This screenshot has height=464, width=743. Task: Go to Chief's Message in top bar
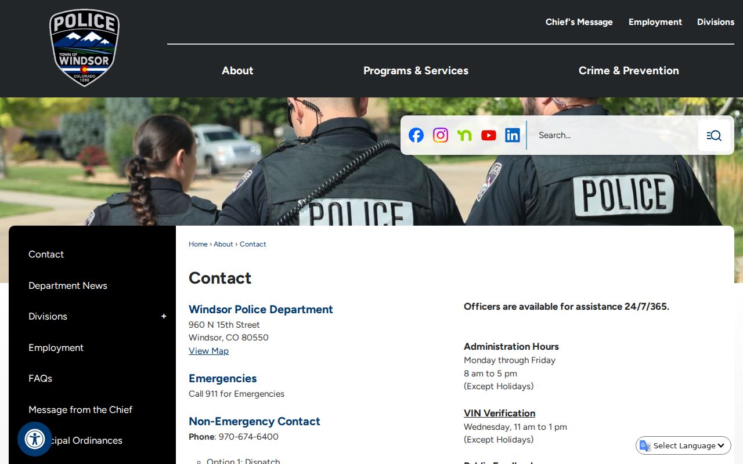[x=579, y=22]
